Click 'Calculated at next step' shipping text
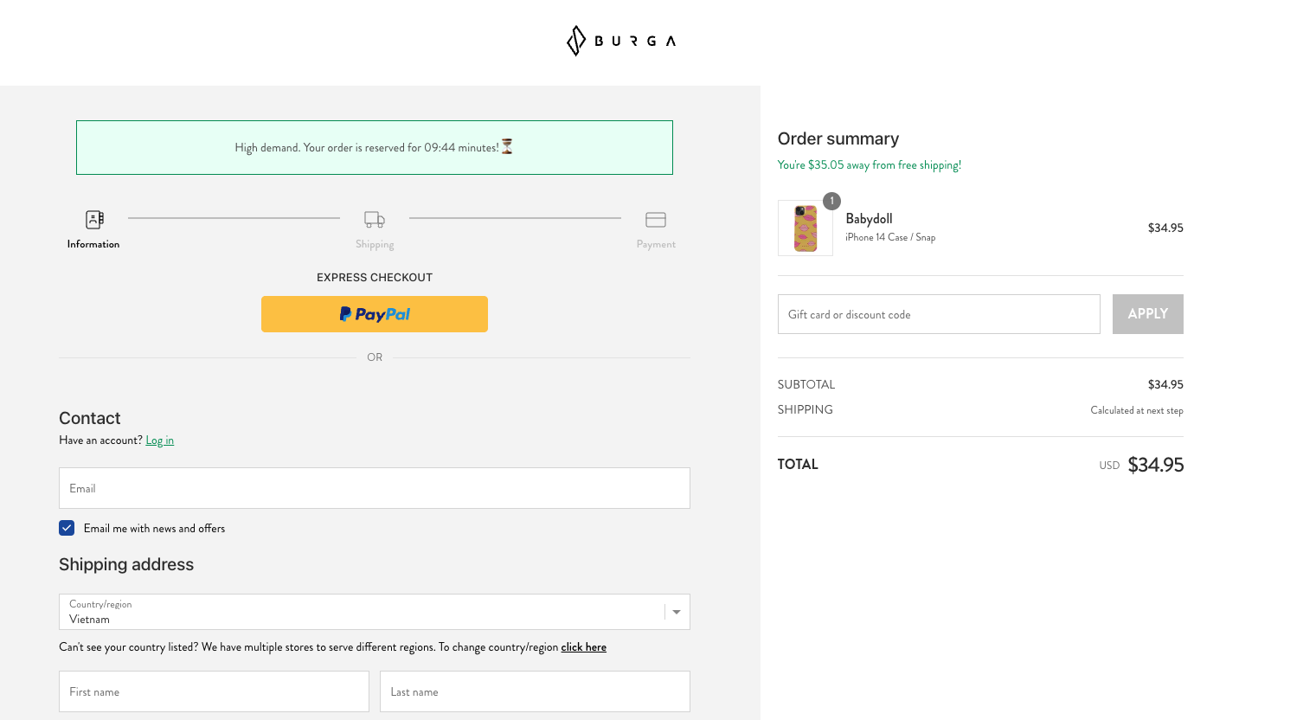Viewport: 1303px width, 720px height. 1137,410
